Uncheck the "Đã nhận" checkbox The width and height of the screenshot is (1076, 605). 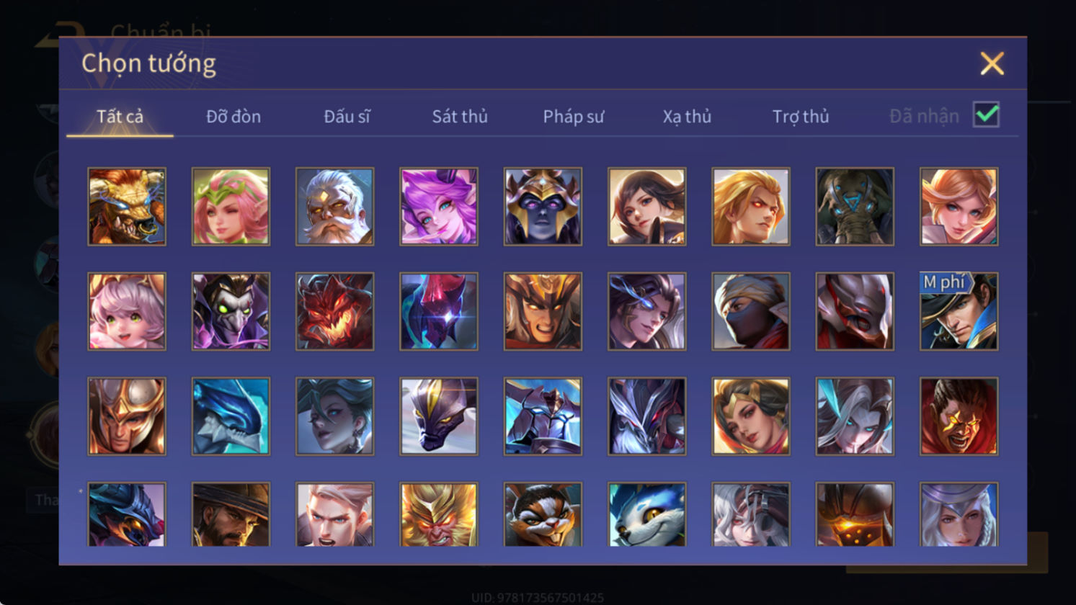(x=986, y=115)
